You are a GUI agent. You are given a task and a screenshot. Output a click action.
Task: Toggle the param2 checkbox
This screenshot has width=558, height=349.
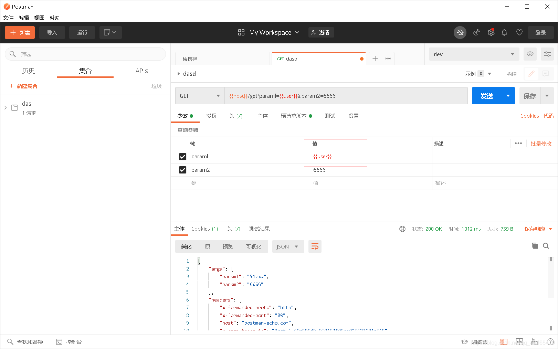[x=182, y=170]
